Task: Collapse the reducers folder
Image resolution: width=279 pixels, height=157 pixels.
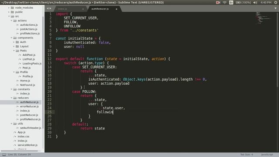Action: 11,98
